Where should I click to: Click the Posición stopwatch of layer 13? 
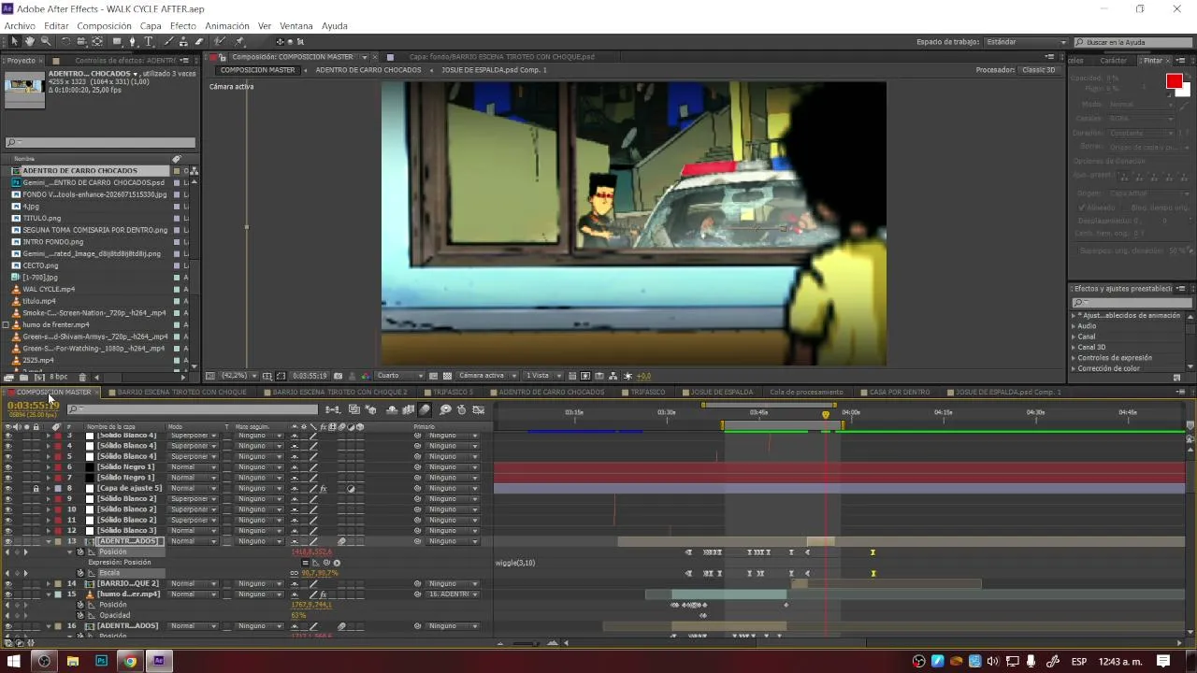click(x=80, y=552)
